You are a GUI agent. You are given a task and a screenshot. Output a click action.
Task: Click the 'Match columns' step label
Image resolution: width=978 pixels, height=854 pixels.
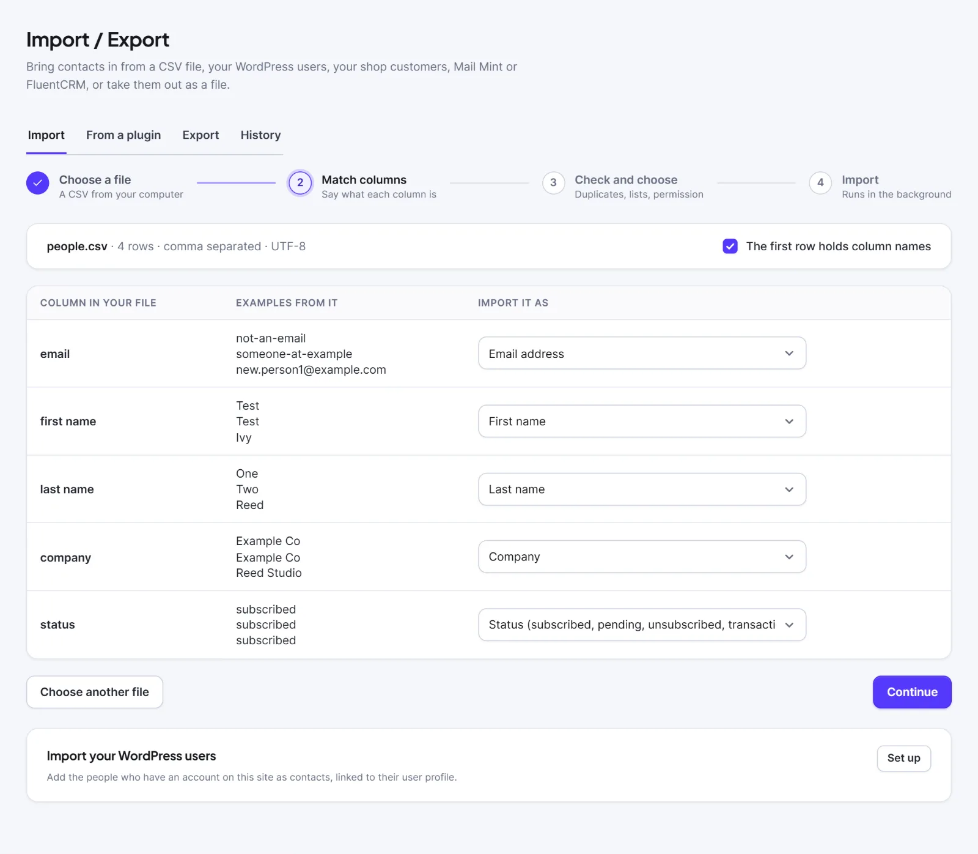pos(364,180)
